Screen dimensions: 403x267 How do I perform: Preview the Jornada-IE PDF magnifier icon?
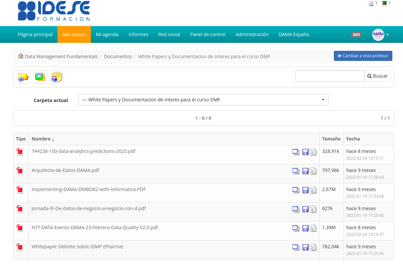[x=313, y=209]
